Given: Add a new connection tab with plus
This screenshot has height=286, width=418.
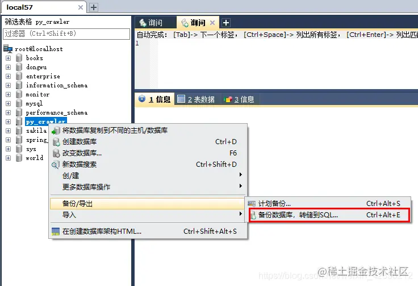Looking at the screenshot, I should click(x=94, y=7).
